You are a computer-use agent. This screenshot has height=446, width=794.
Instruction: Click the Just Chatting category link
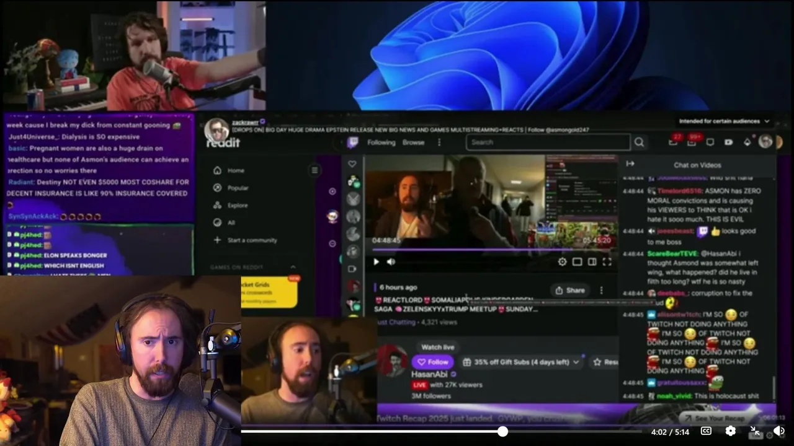click(x=395, y=322)
